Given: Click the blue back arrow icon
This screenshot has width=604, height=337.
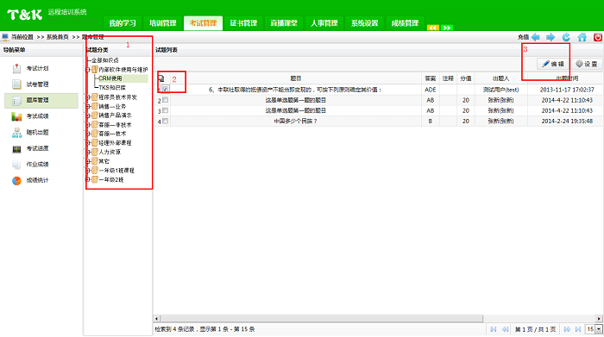Looking at the screenshot, I should click(x=536, y=37).
